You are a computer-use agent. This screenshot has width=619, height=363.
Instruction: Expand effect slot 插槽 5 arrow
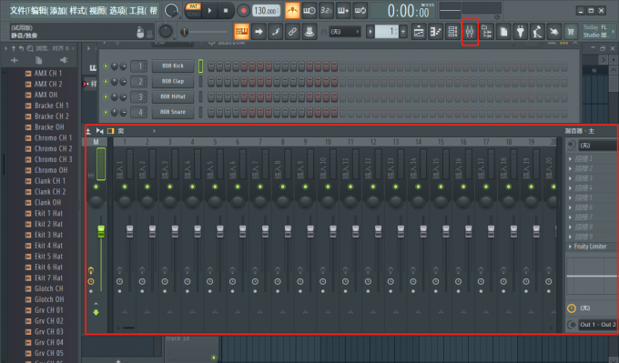click(x=570, y=197)
